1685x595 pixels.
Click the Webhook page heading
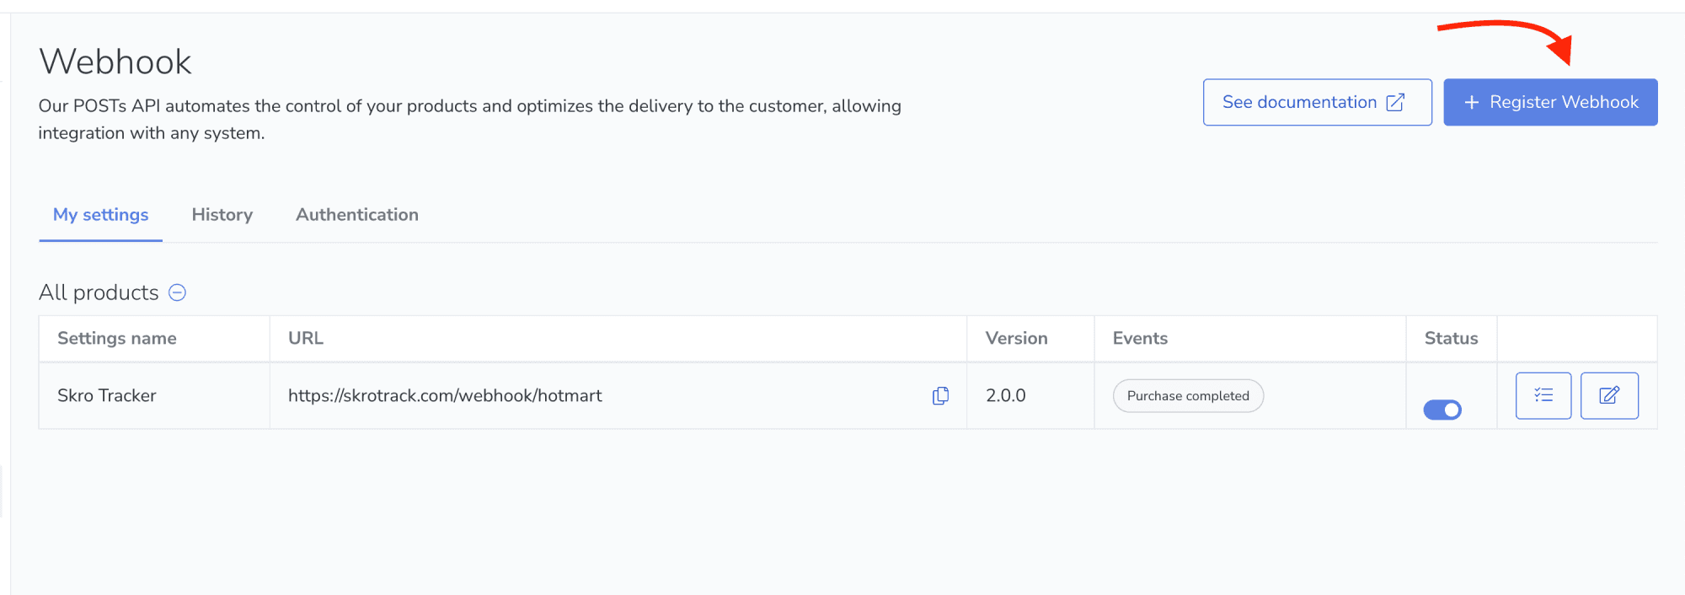(x=115, y=62)
